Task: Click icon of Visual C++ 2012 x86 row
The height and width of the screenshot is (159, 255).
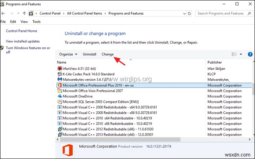Action: click(x=60, y=129)
